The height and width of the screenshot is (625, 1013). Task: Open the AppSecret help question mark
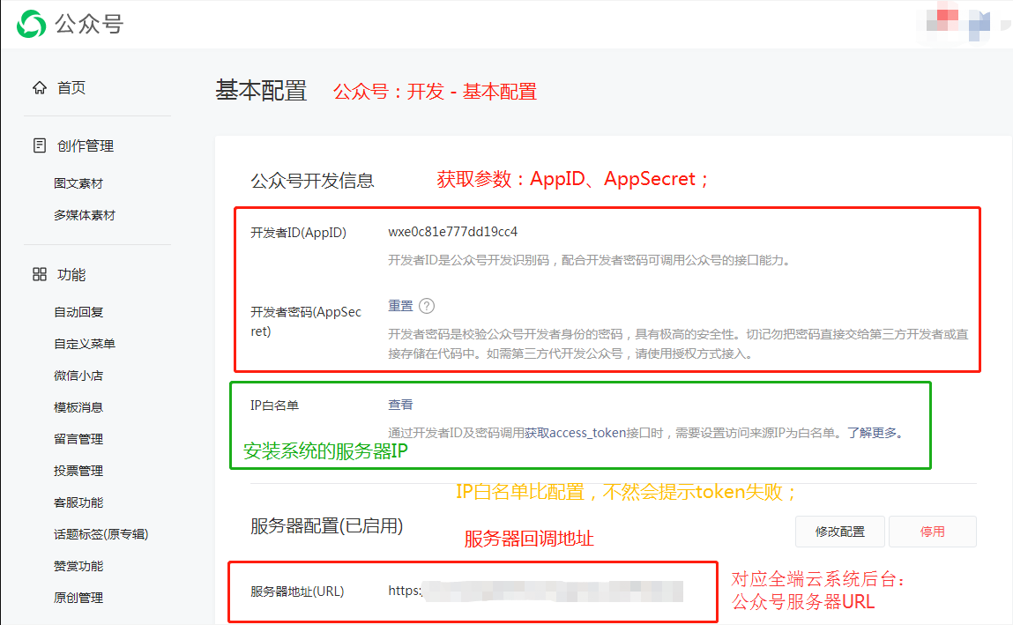(427, 306)
